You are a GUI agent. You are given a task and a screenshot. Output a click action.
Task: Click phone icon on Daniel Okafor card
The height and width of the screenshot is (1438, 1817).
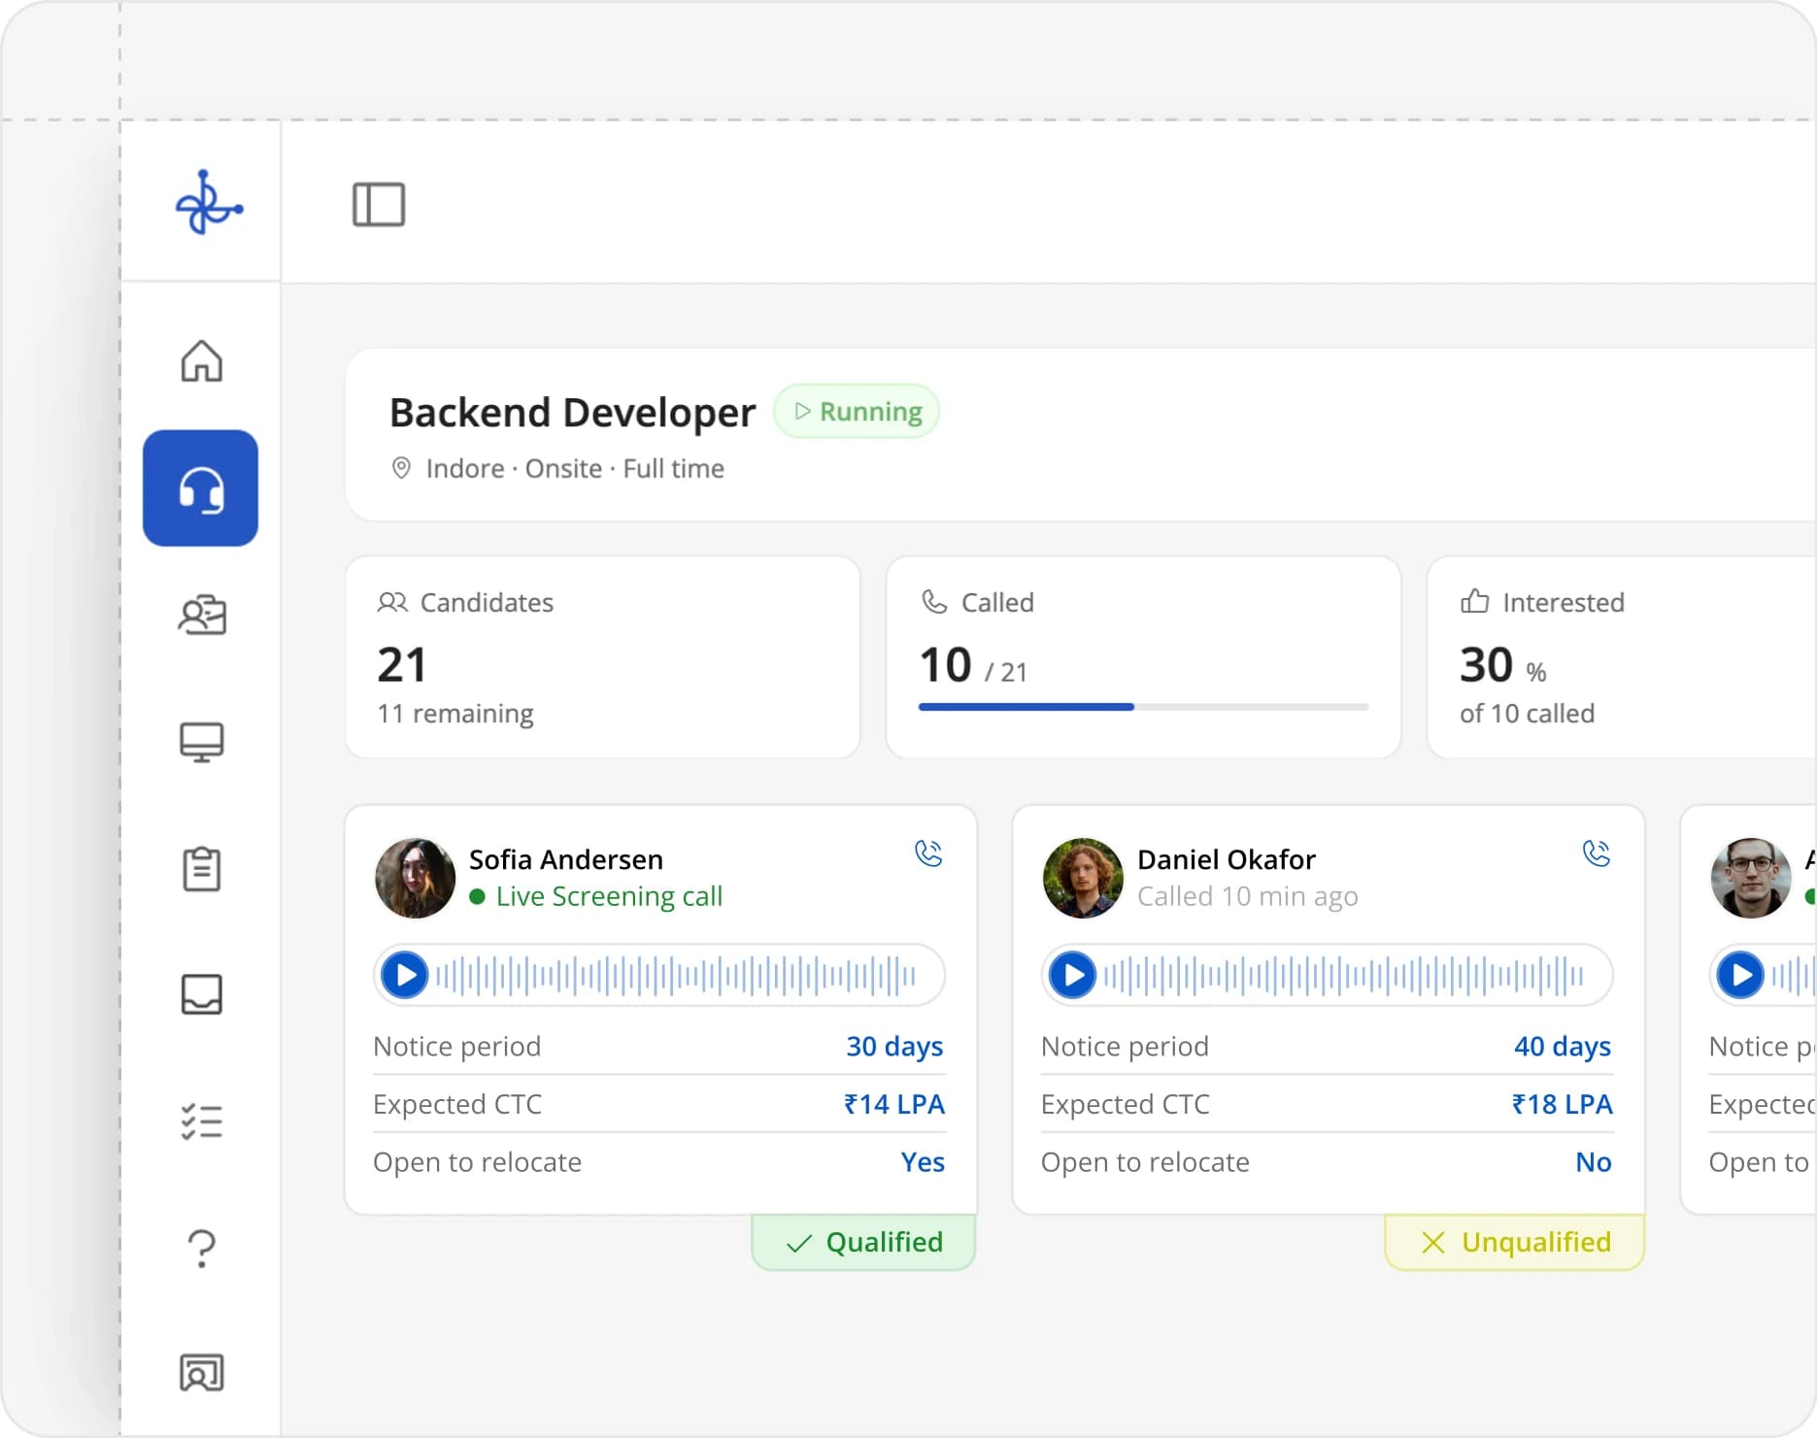(1597, 853)
